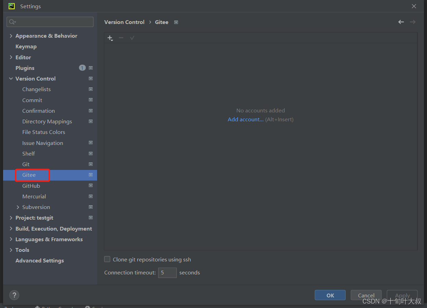
Task: Click project icon next to Confirmation
Action: [x=91, y=111]
